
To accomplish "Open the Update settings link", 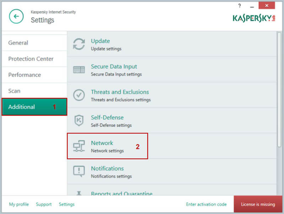I will [100, 41].
